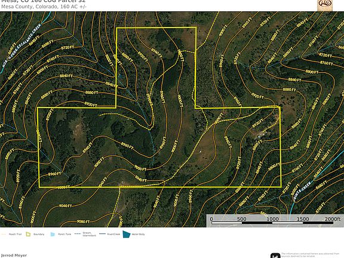Click the Water Body legend swatch

pyautogui.click(x=127, y=234)
